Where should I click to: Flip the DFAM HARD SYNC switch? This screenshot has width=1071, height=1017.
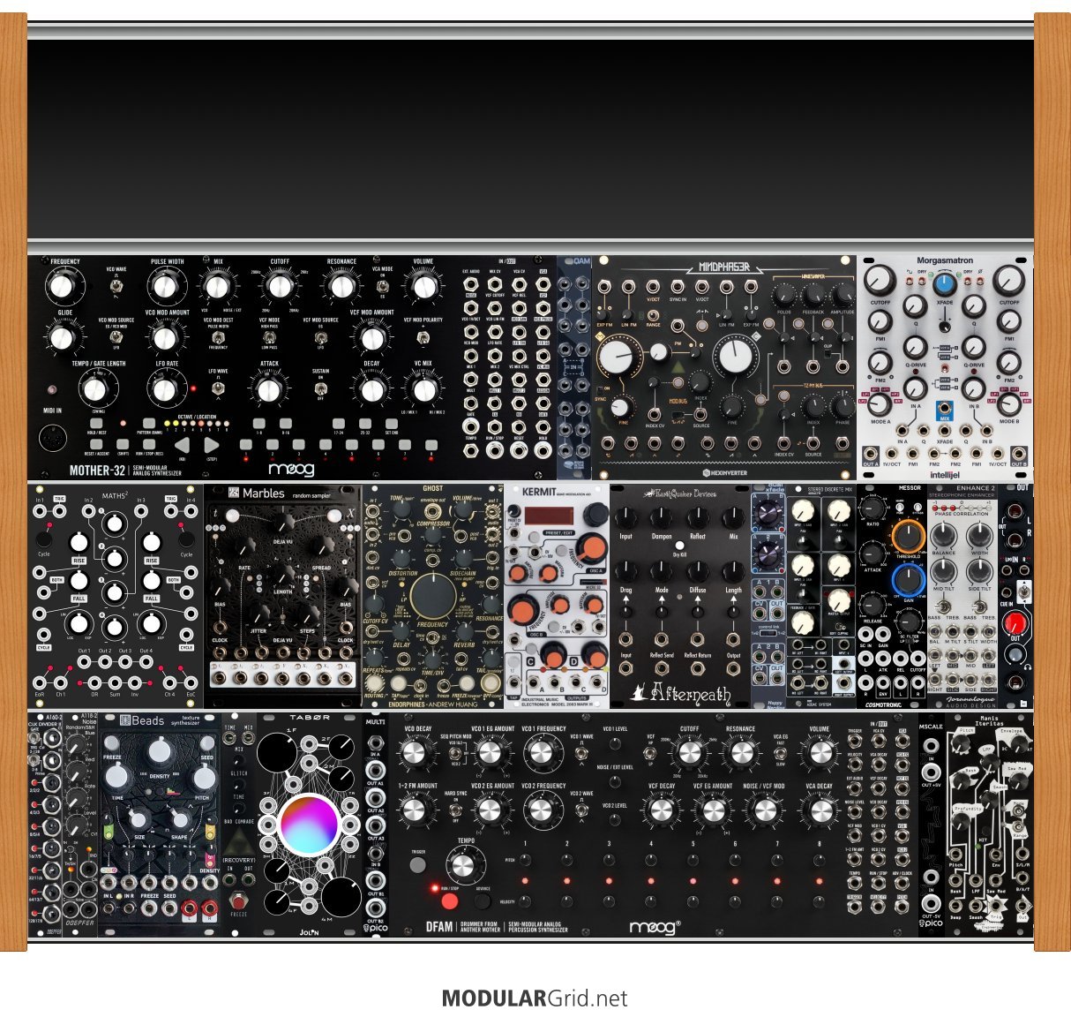tap(455, 809)
